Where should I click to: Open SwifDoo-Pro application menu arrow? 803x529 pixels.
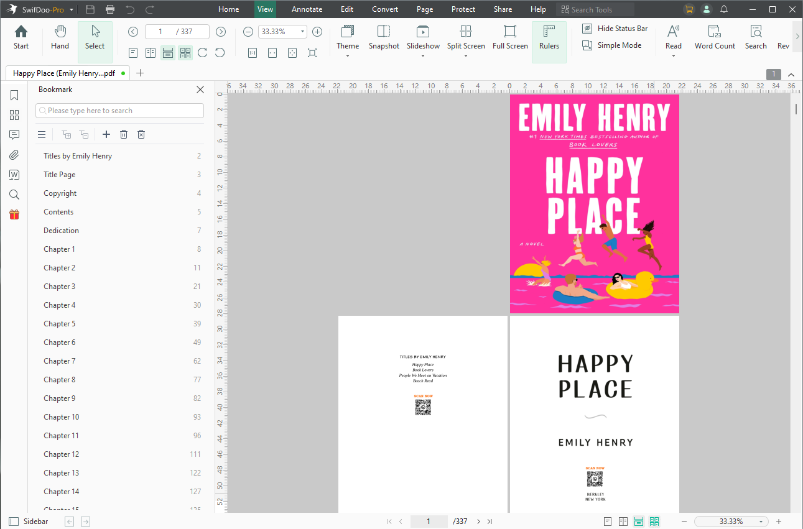[72, 10]
